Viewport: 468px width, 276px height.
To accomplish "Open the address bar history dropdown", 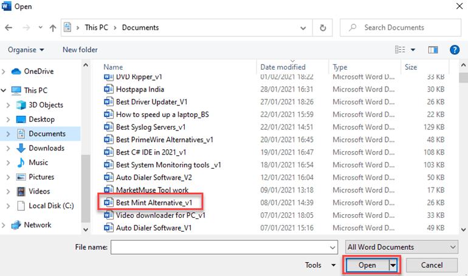I will 305,28.
